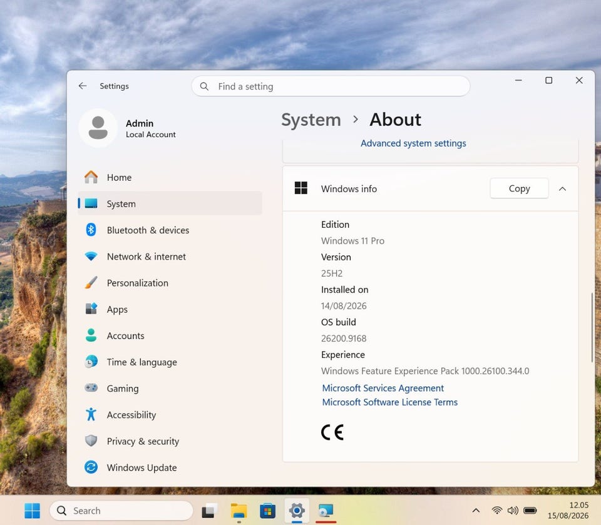Click the Network wifi diamond icon

pyautogui.click(x=91, y=257)
